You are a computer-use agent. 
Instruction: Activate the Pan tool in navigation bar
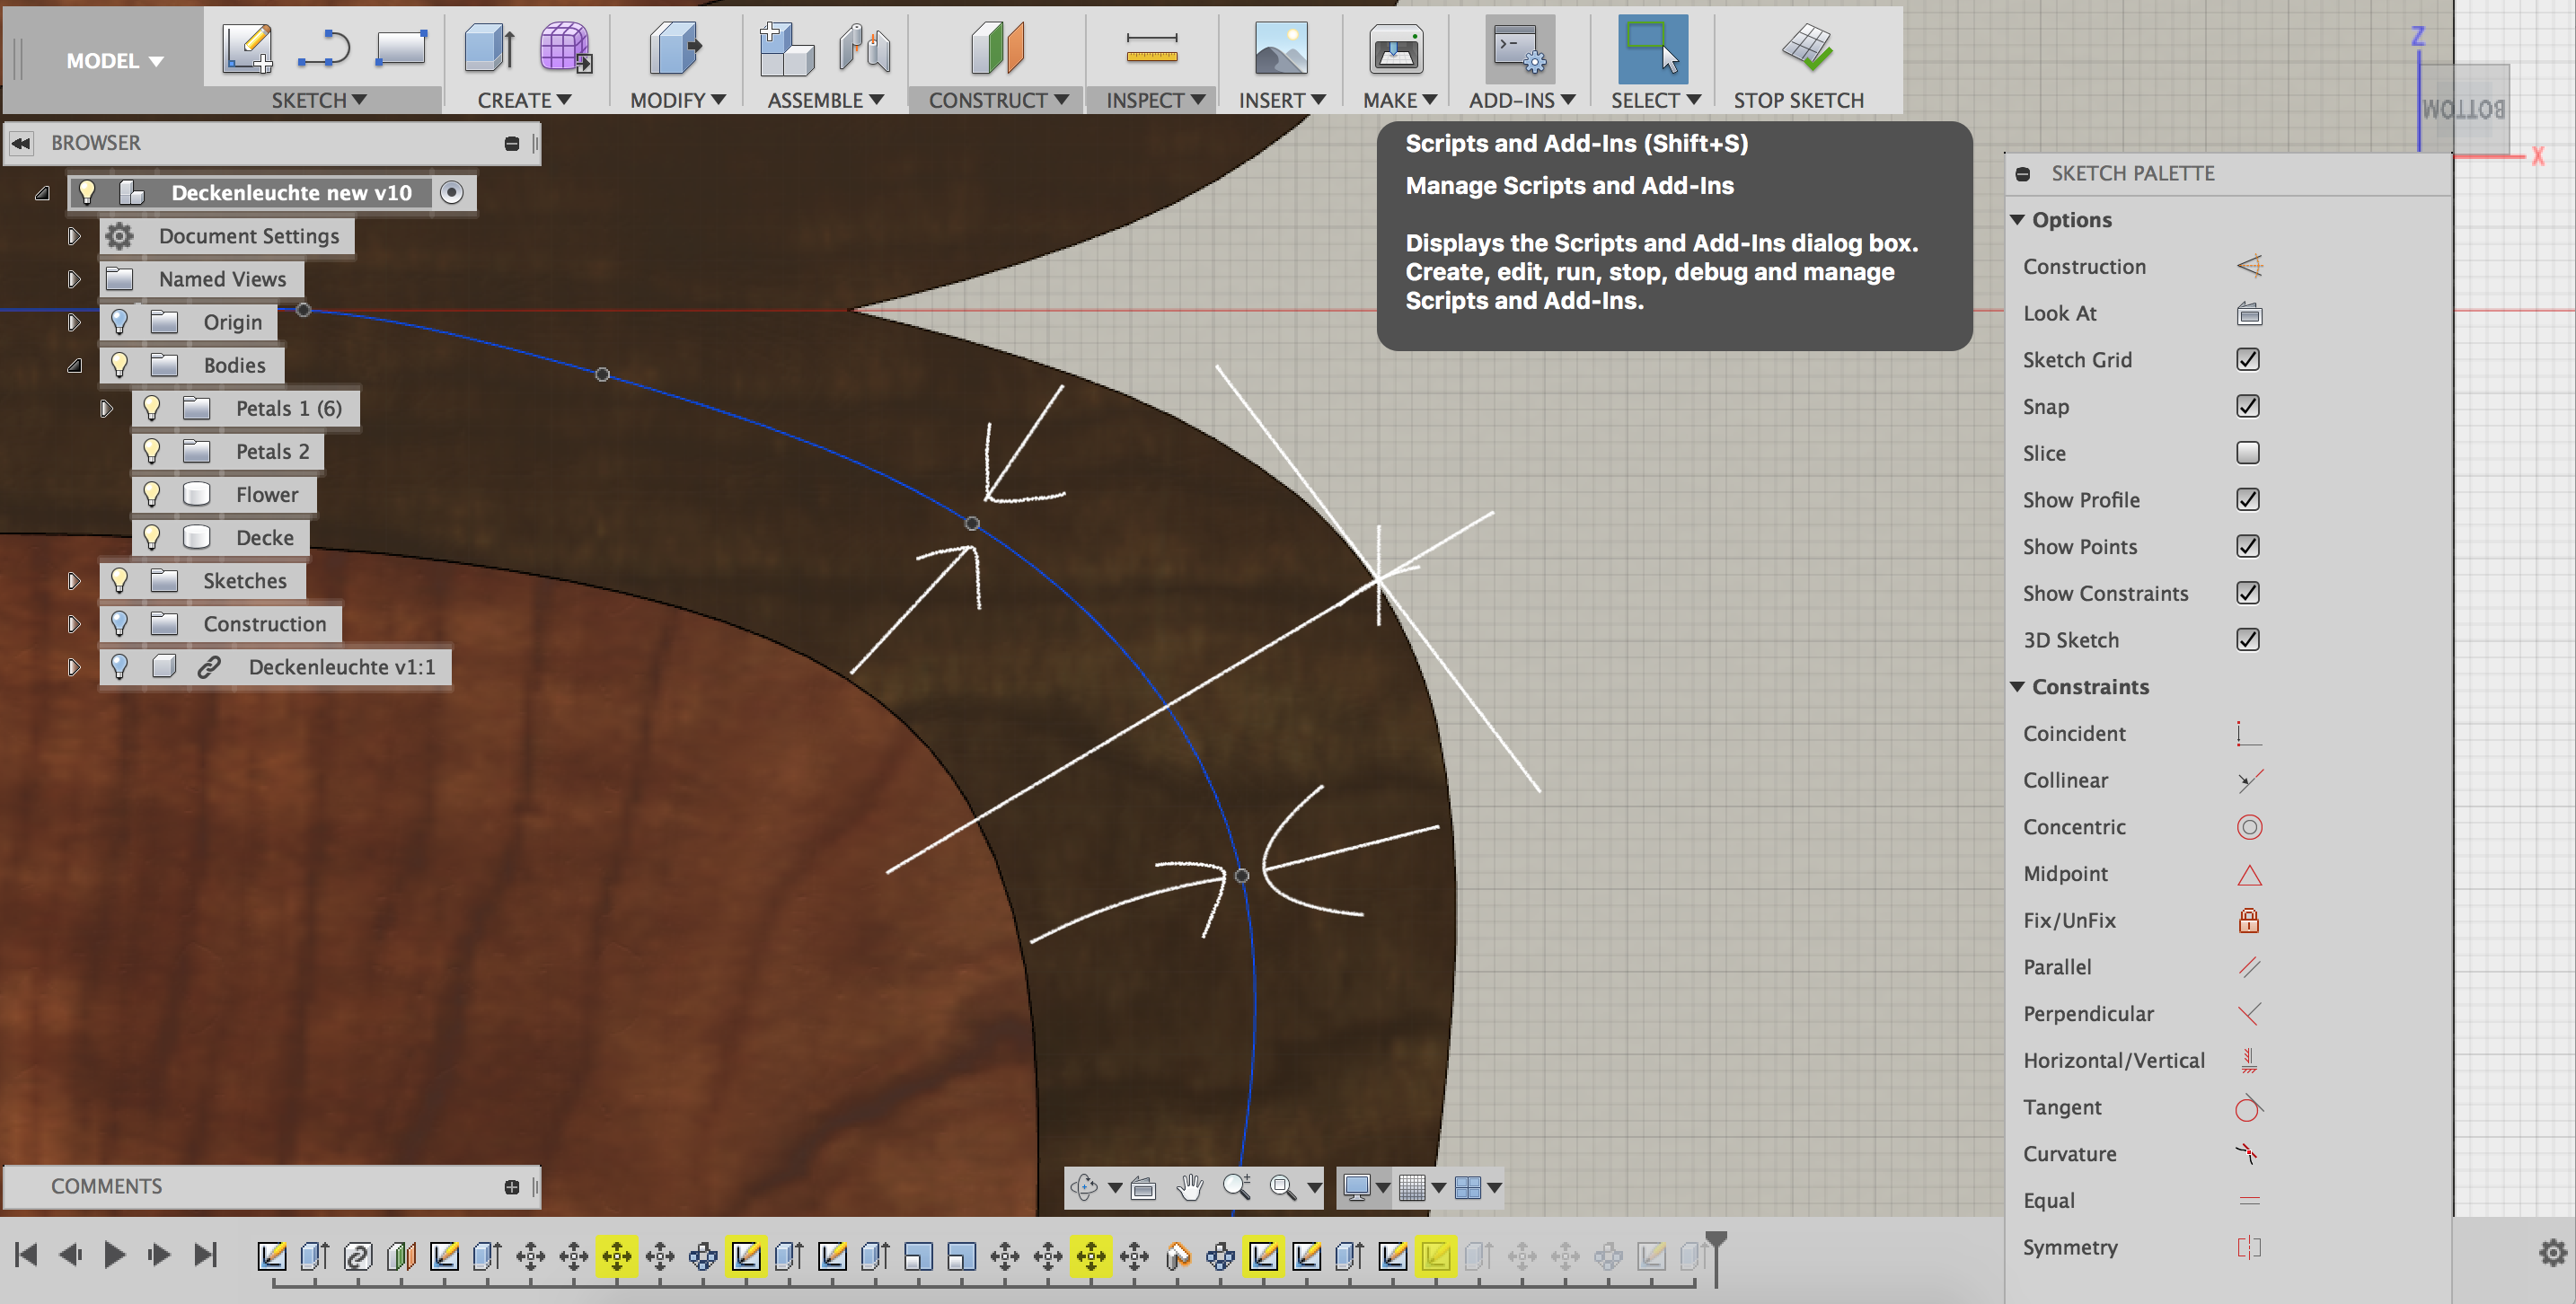[1190, 1188]
